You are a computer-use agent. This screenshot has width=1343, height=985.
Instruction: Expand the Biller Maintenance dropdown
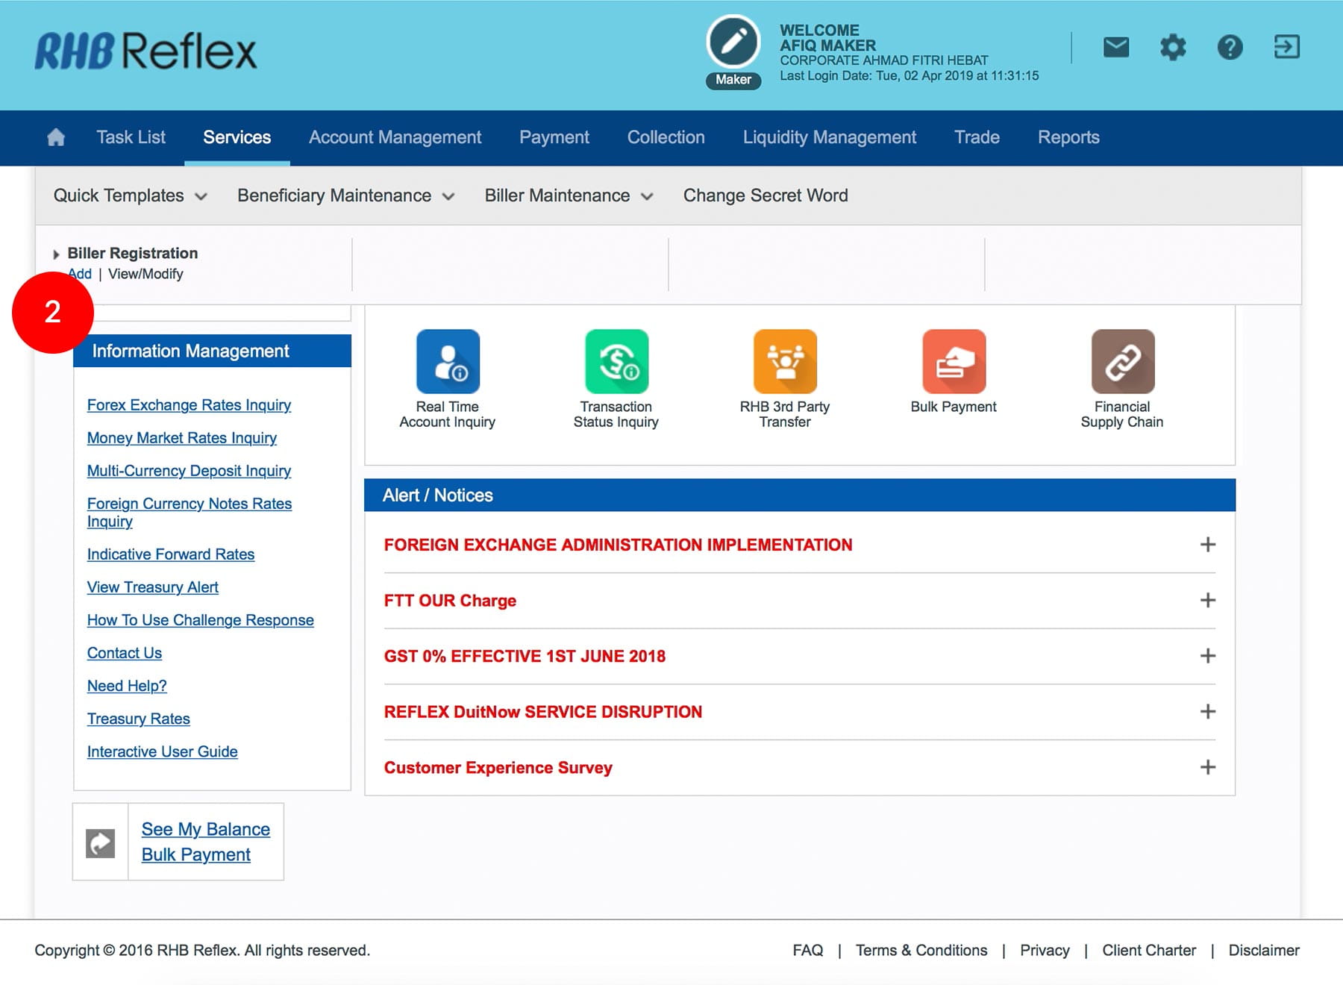coord(569,196)
